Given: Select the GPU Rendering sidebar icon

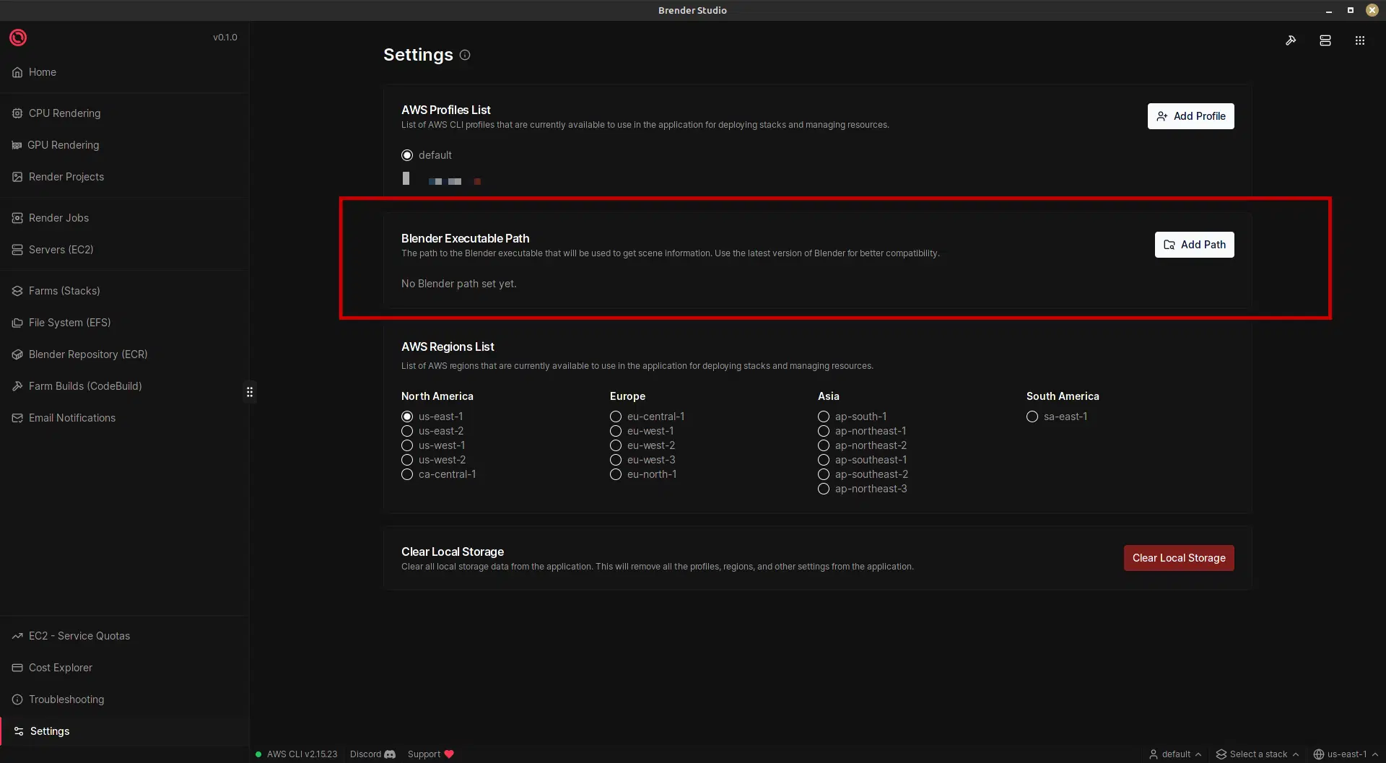Looking at the screenshot, I should coord(17,145).
